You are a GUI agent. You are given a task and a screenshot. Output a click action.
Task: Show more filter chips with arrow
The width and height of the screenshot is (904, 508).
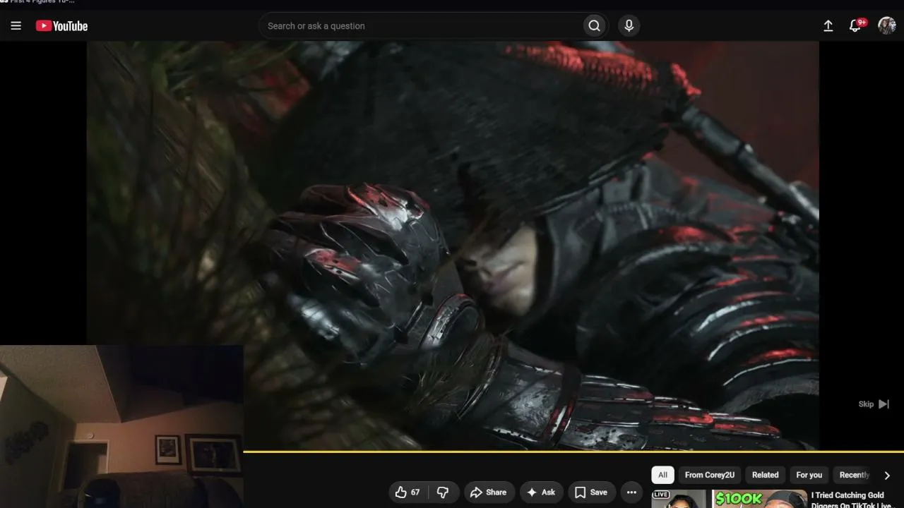(x=887, y=475)
